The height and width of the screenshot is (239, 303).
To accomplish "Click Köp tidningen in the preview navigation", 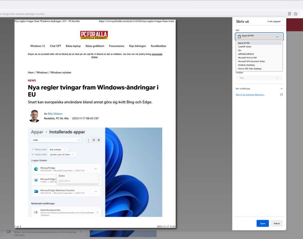I will click(x=138, y=46).
